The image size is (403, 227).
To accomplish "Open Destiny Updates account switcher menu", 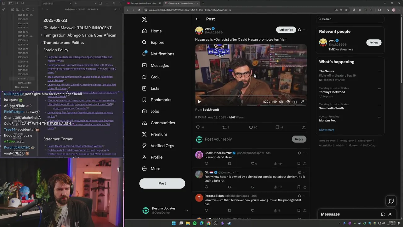I will [x=186, y=211].
